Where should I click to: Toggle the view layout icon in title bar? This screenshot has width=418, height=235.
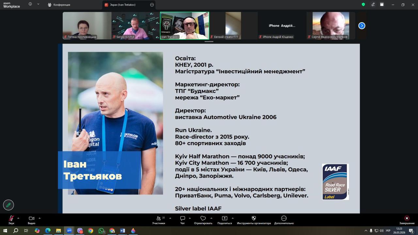[382, 5]
